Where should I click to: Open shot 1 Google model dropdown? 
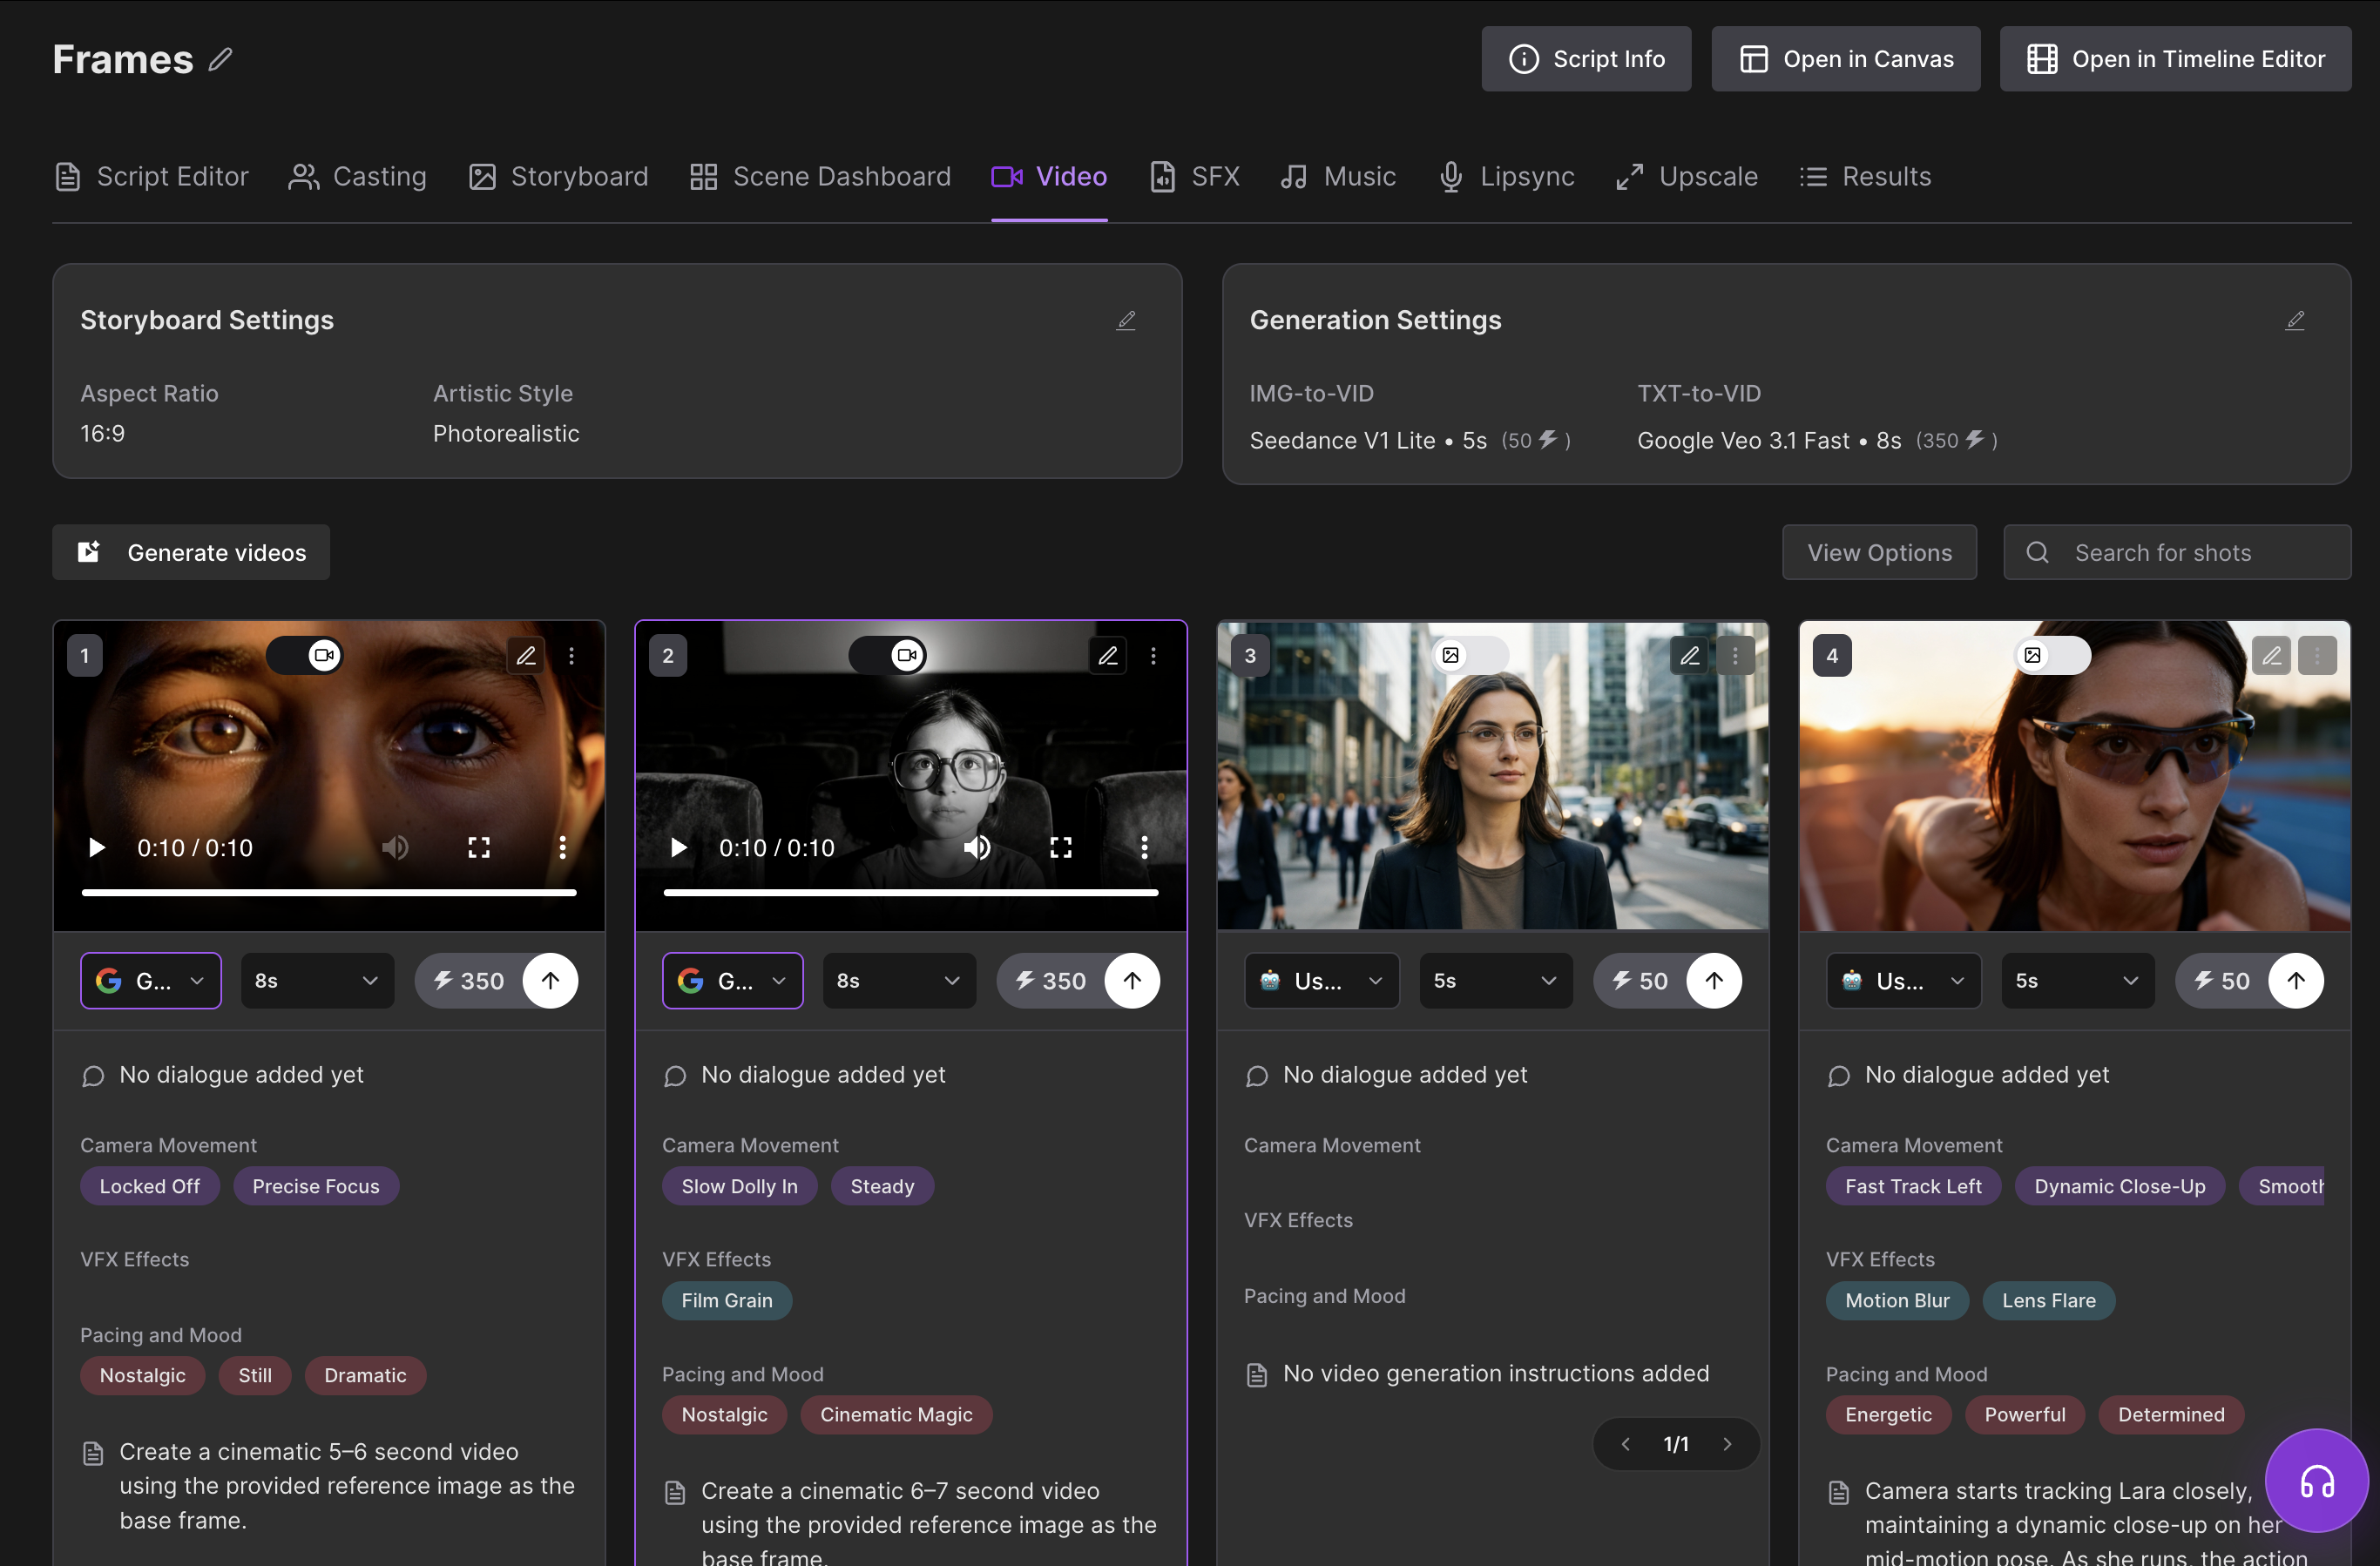pos(150,981)
